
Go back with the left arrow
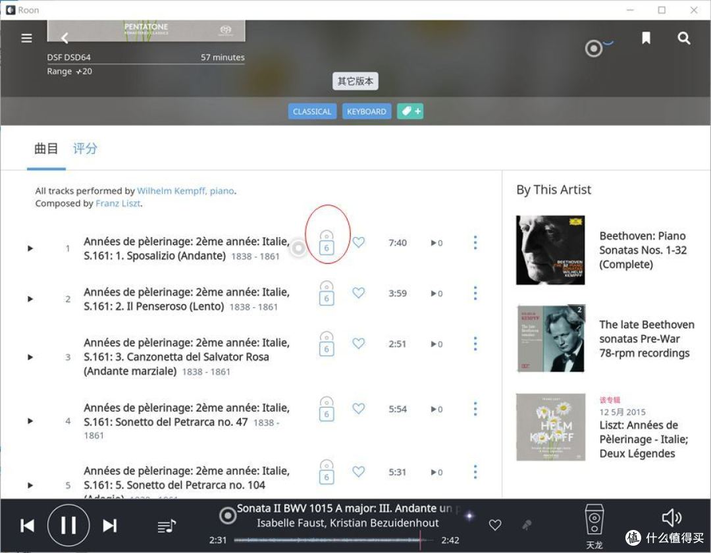pos(65,38)
